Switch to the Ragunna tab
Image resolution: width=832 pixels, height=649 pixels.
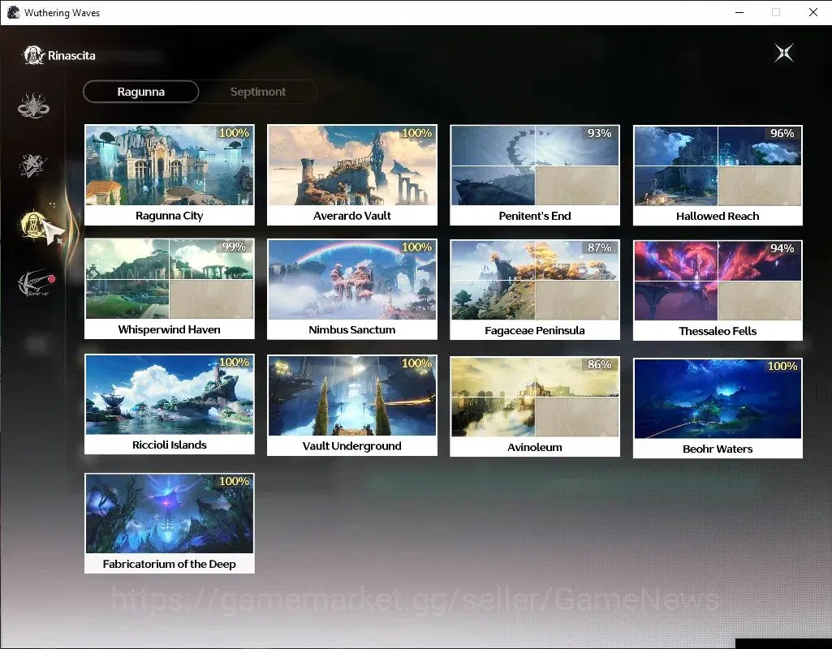(x=141, y=92)
